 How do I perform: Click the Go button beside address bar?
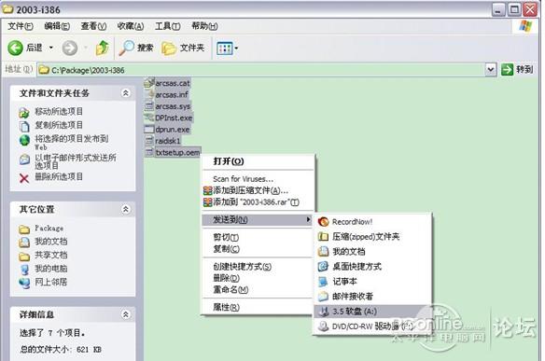[x=517, y=69]
